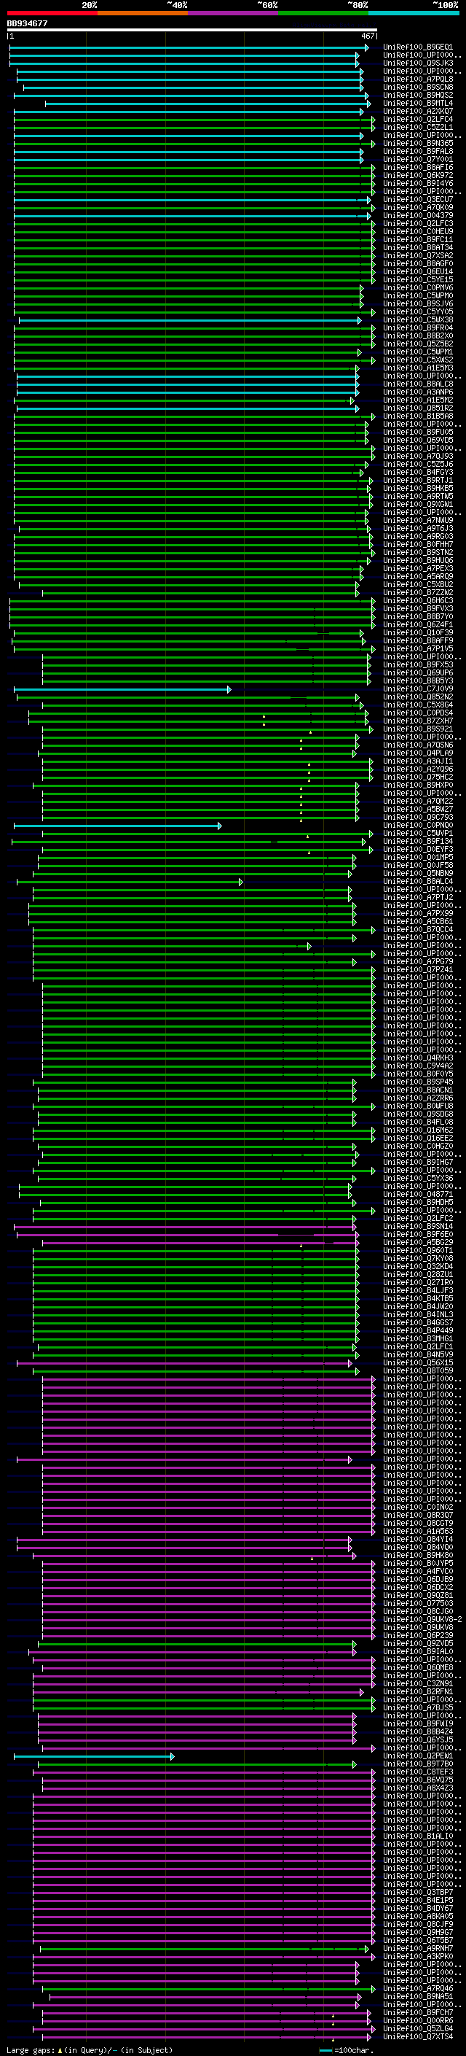Select the UniRef100_B9RTJ1 label
The width and height of the screenshot is (466, 2056).
418,481
